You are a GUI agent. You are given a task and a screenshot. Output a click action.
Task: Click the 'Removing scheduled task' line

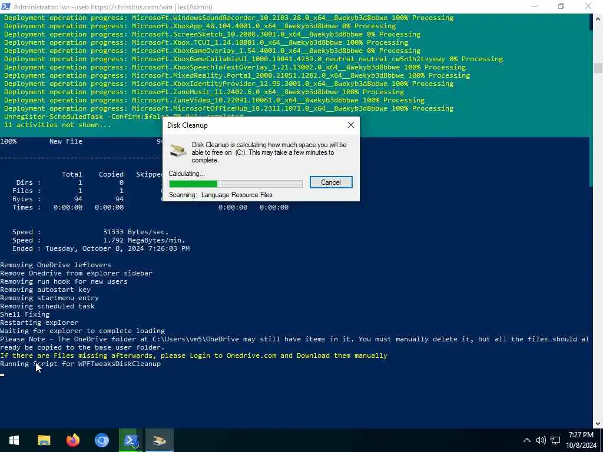[47, 306]
